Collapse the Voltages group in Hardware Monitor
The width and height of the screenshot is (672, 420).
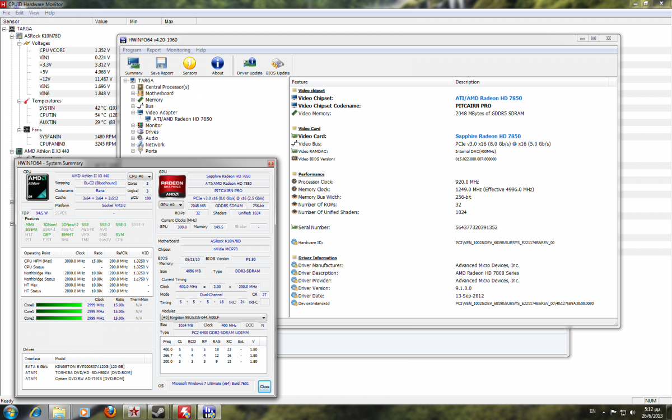pyautogui.click(x=19, y=43)
